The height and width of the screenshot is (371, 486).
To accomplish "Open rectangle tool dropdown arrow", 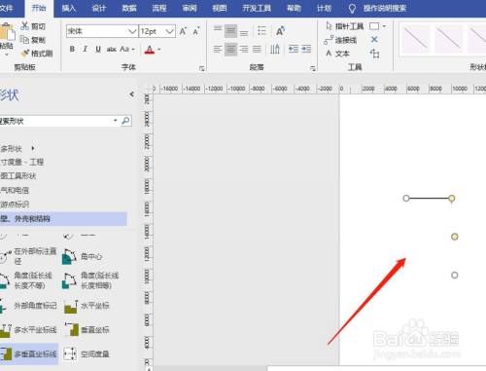I will point(384,26).
